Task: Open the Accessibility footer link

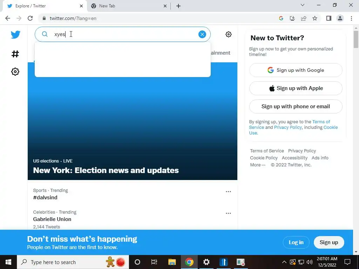Action: [x=294, y=158]
